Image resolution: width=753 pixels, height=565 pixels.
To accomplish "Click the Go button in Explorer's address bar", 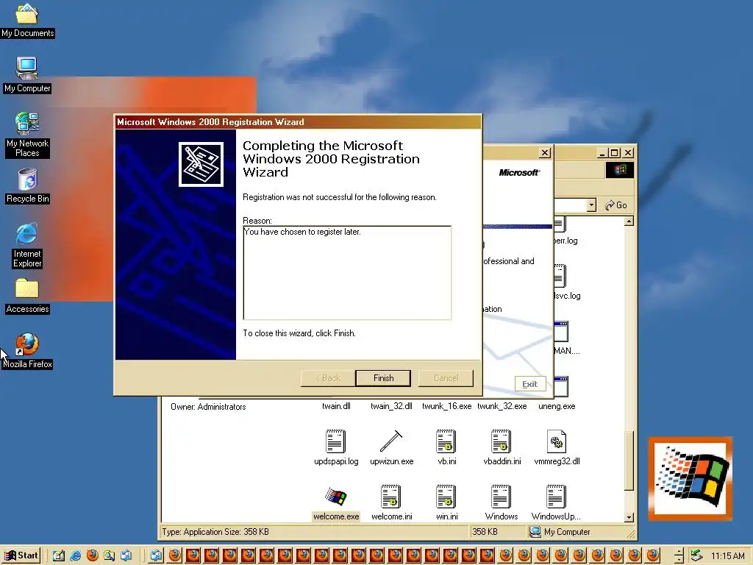I will point(616,205).
